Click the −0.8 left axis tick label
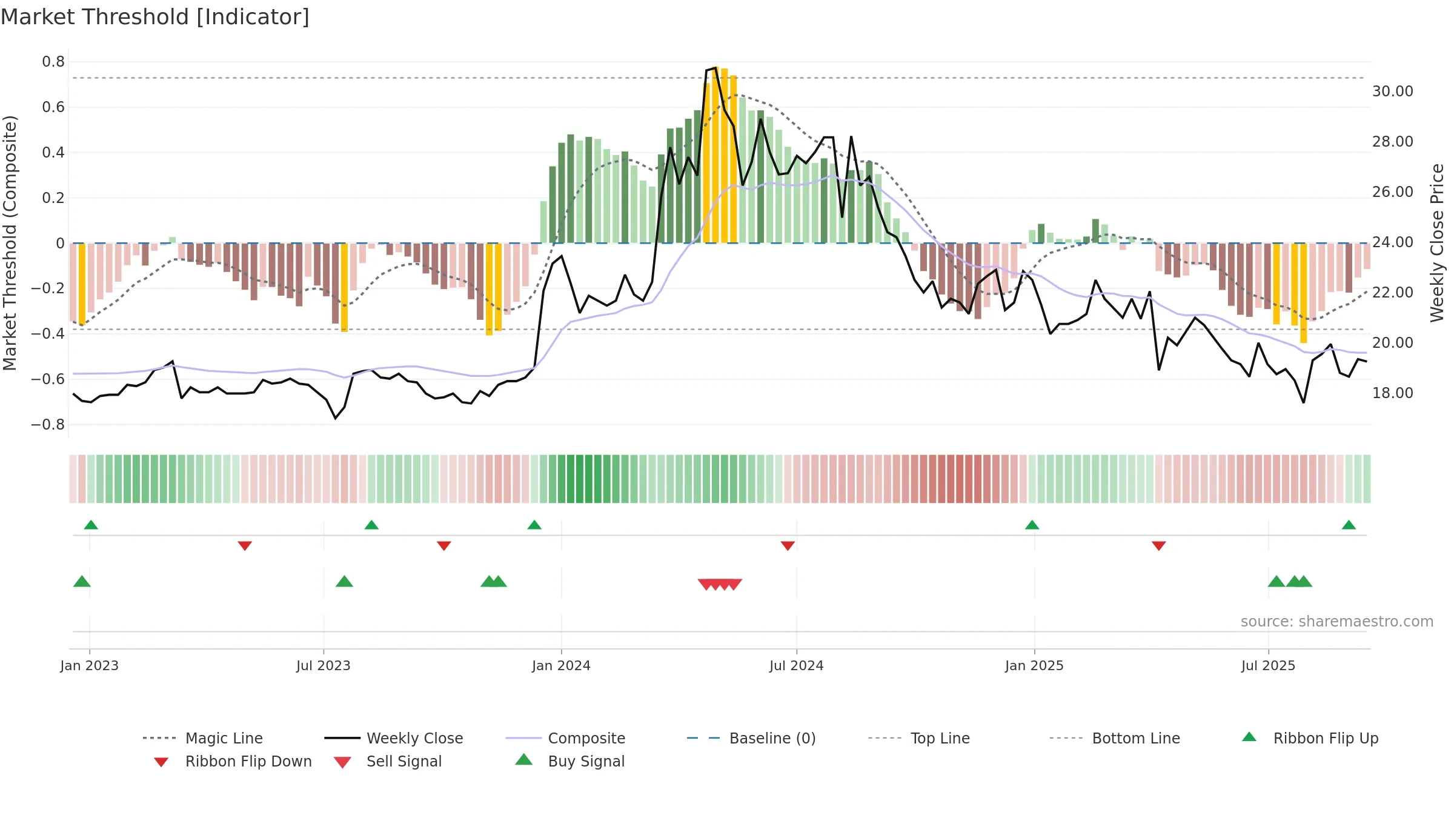1454x818 pixels. click(x=48, y=425)
